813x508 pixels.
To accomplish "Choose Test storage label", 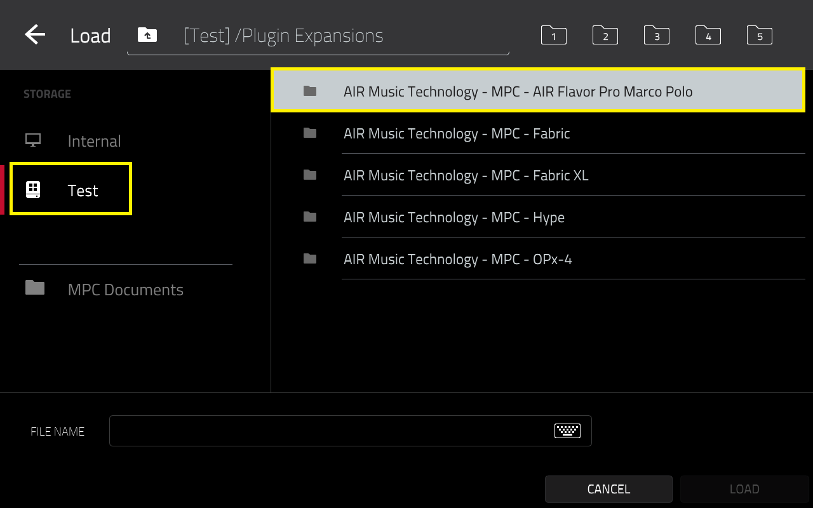I will (x=83, y=190).
